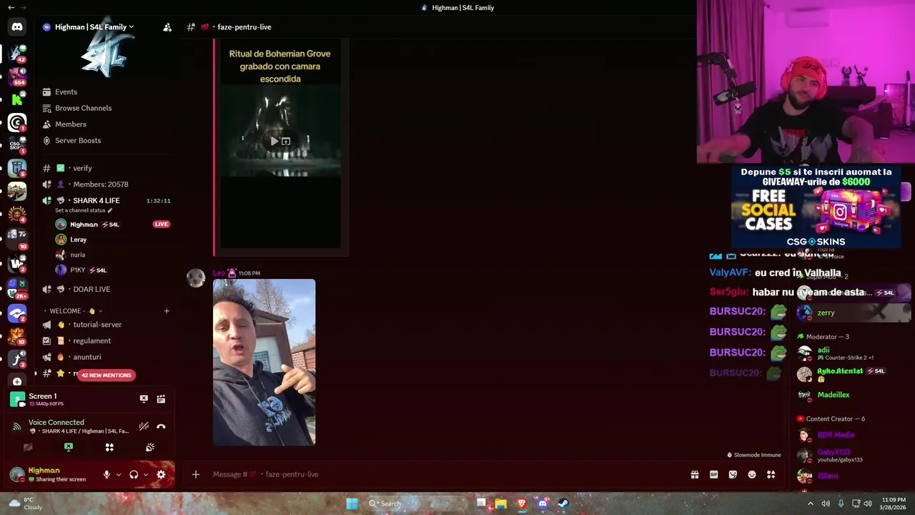The width and height of the screenshot is (915, 515).
Task: Open clock and date 11:09 PM
Action: 894,504
